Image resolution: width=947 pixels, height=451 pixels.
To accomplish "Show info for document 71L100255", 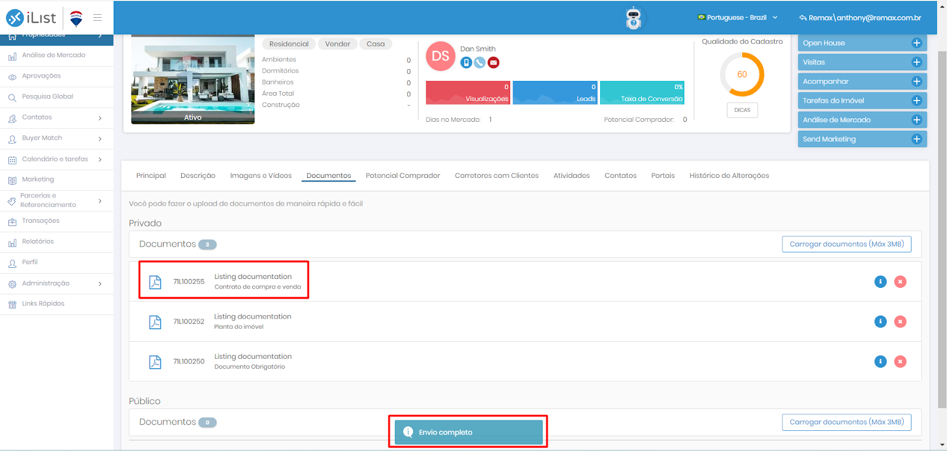I will tap(881, 282).
